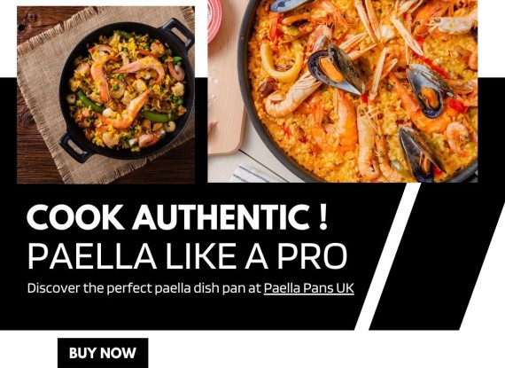Click the mussel at the bottom of the large paella
Viewport: 505px width, 368px height.
point(421,154)
